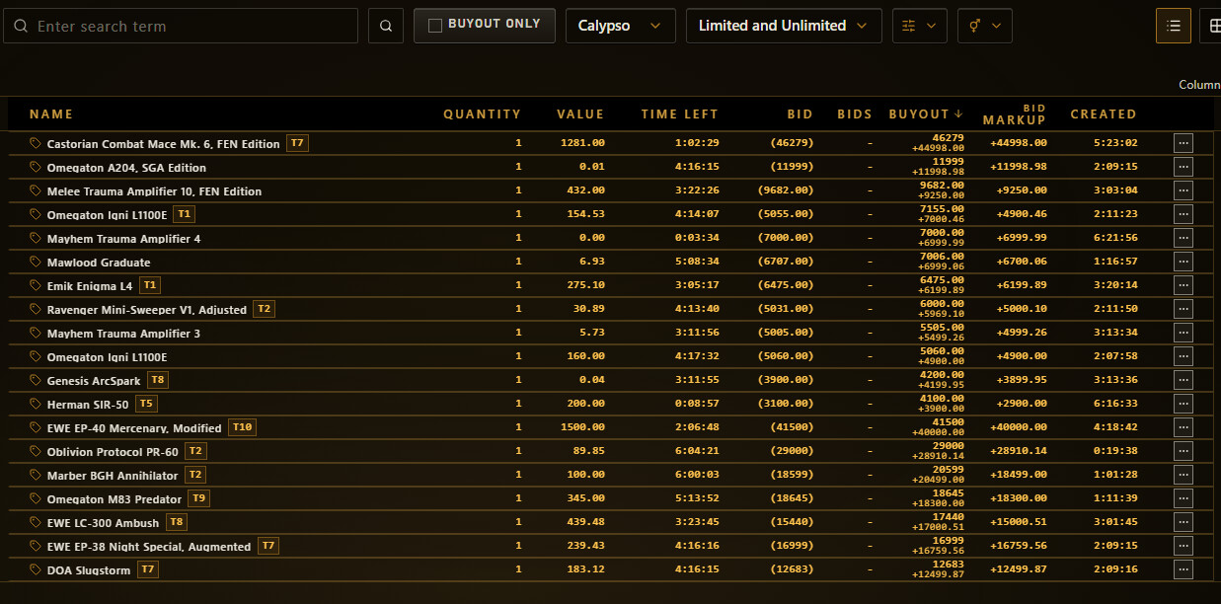Select the Omegaton M83 Predator item row
The height and width of the screenshot is (604, 1221).
[610, 498]
